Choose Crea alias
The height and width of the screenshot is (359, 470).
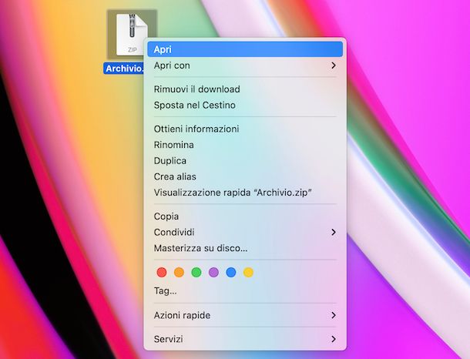245,176
